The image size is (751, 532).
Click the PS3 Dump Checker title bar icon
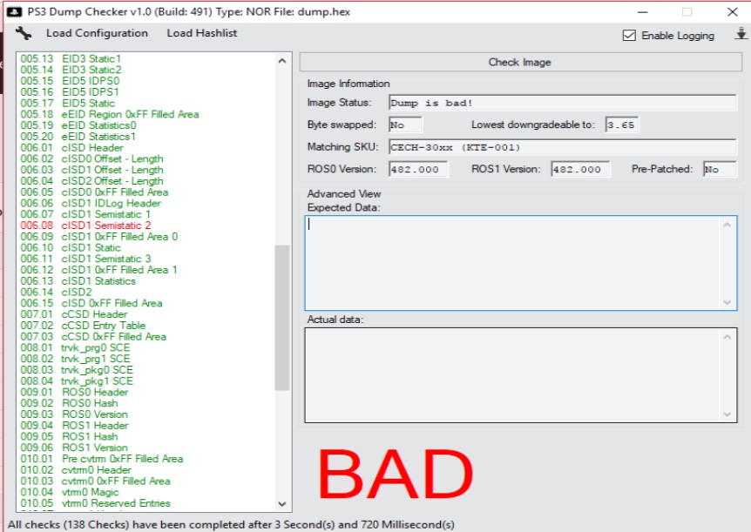point(14,11)
